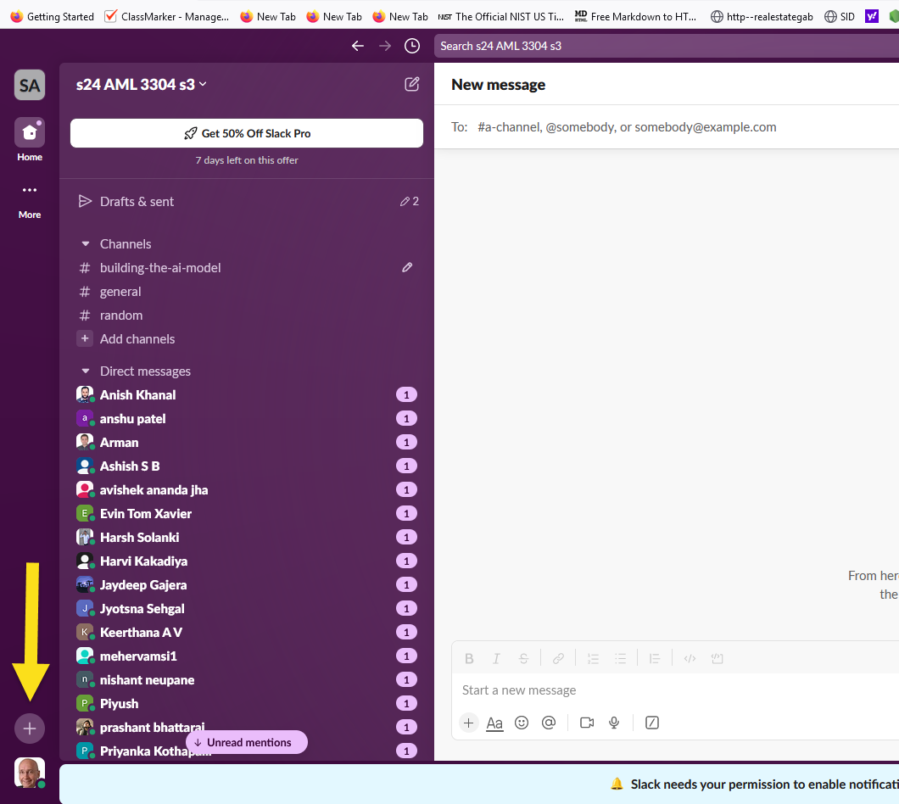899x804 pixels.
Task: Toggle inline code formatting
Action: click(690, 658)
